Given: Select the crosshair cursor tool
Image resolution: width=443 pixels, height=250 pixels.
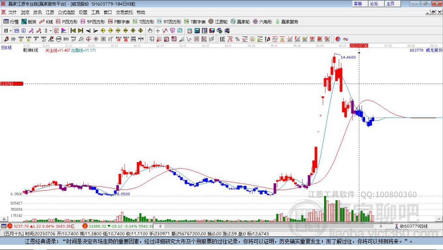Looking at the screenshot, I should coord(157,31).
